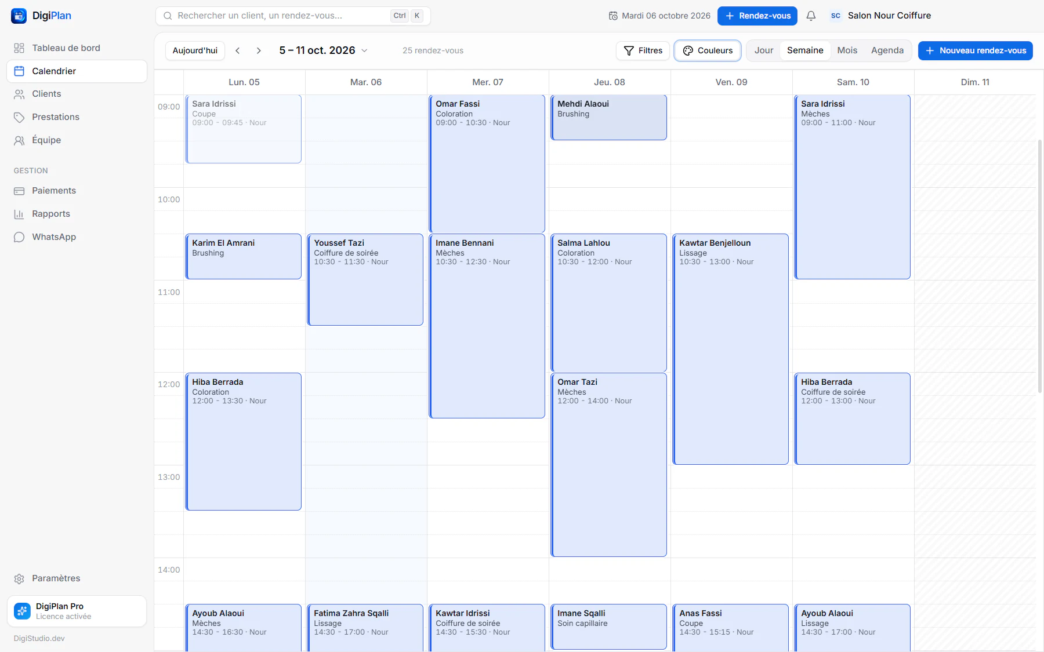This screenshot has height=652, width=1044.
Task: Click the Nouveau rendez-vous button
Action: 975,50
